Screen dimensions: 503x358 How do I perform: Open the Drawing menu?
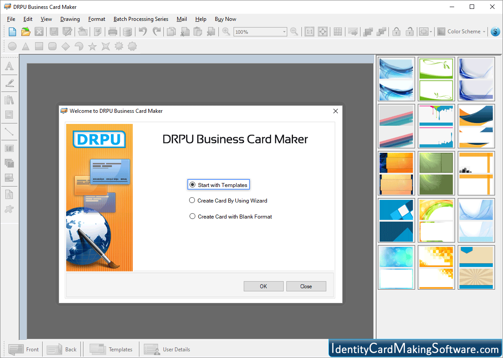point(70,19)
